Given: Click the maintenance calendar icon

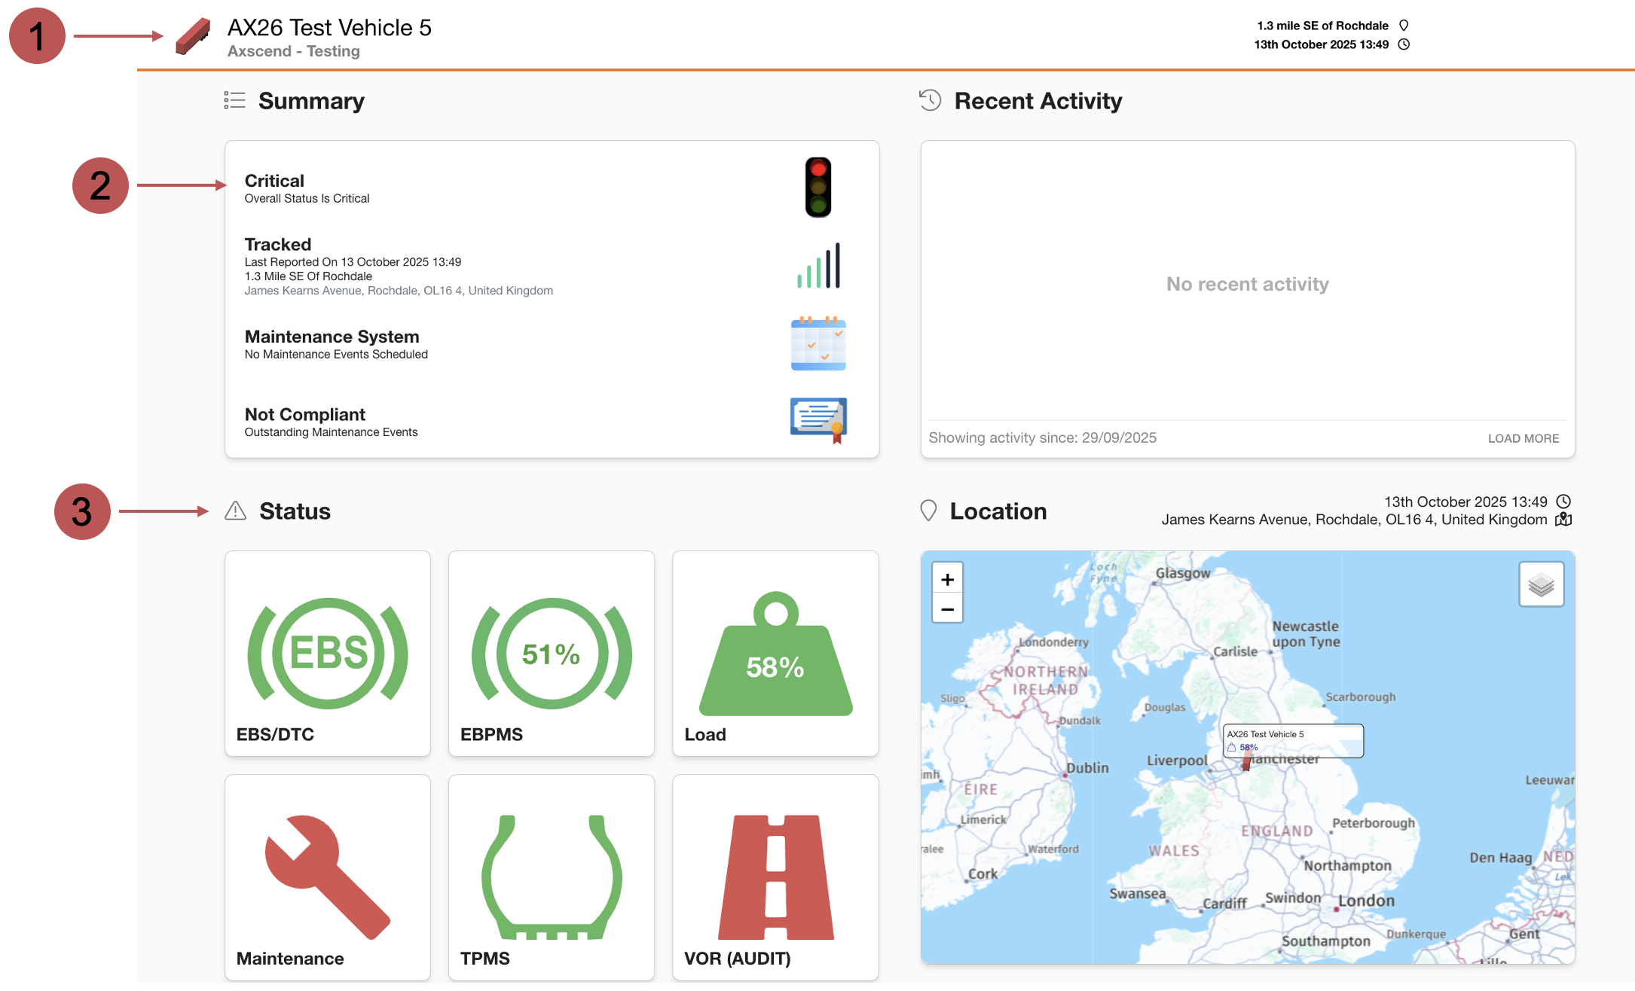Looking at the screenshot, I should pos(818,344).
